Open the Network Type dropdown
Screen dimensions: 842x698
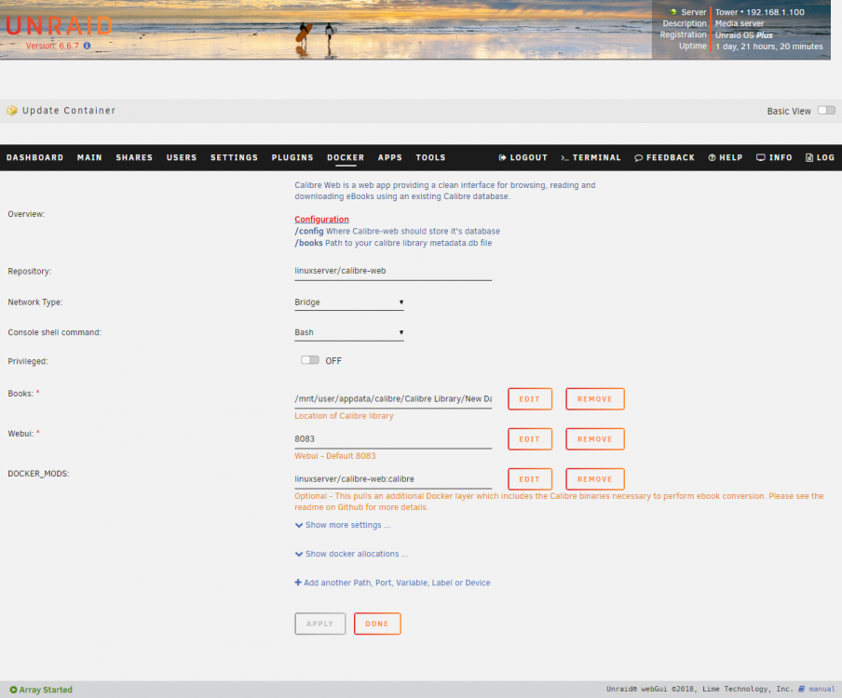tap(349, 302)
